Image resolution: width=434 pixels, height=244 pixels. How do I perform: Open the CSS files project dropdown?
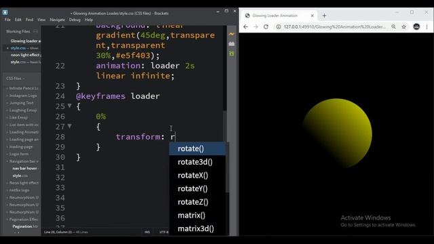tap(16, 79)
